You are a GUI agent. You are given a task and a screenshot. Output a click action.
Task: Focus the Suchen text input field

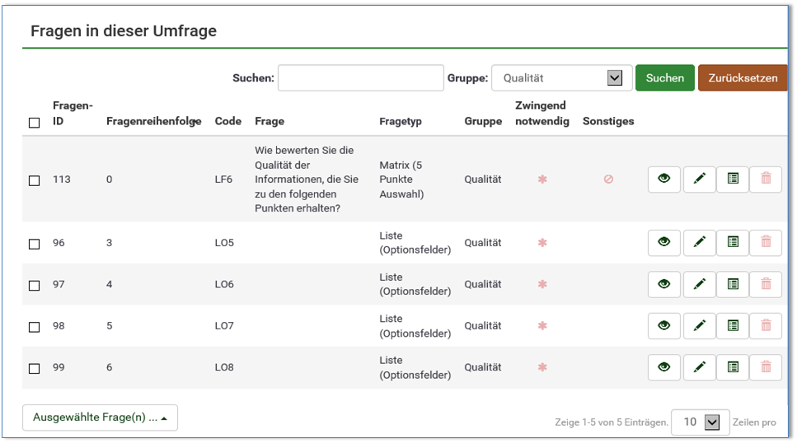click(x=360, y=78)
